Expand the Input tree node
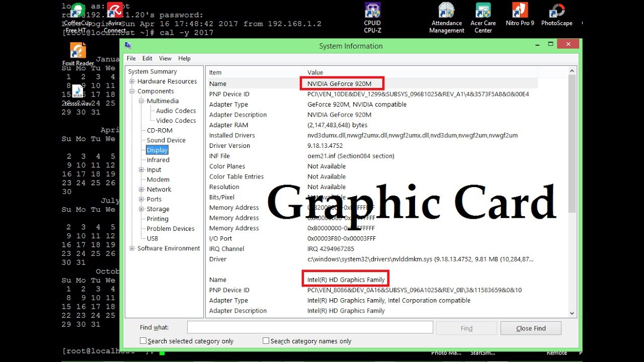 pos(141,170)
